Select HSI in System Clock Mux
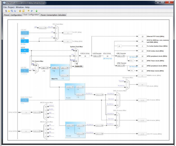 click(76, 51)
